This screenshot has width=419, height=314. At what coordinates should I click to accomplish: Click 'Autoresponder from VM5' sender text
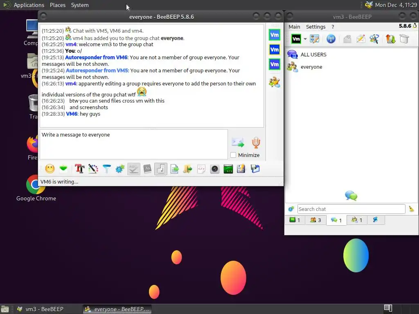click(97, 70)
